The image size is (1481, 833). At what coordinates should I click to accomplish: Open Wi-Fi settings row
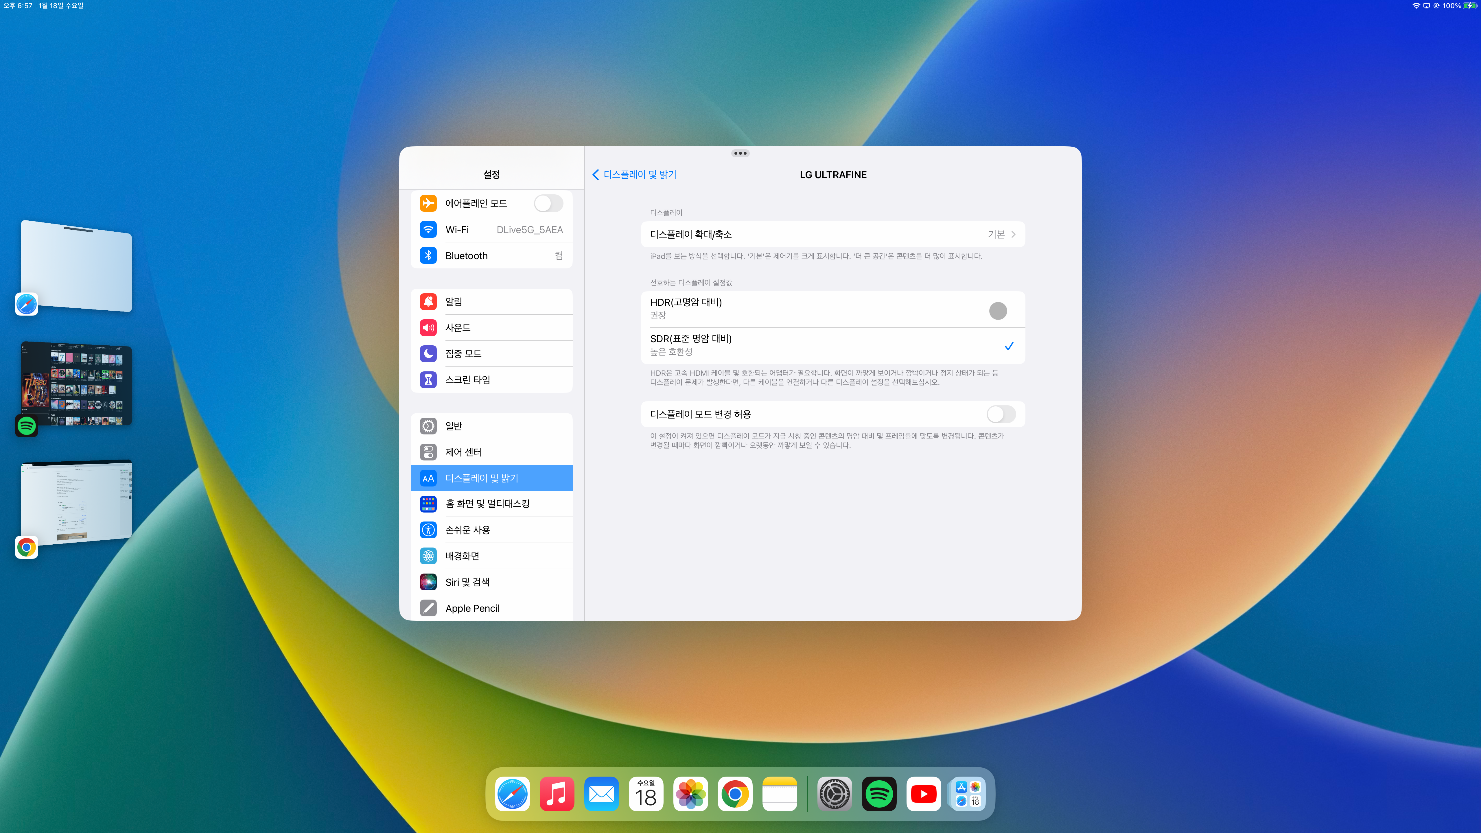pyautogui.click(x=491, y=230)
